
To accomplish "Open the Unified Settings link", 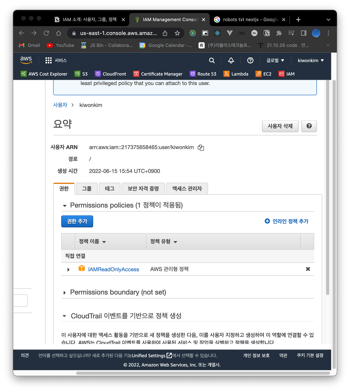I will (x=152, y=355).
